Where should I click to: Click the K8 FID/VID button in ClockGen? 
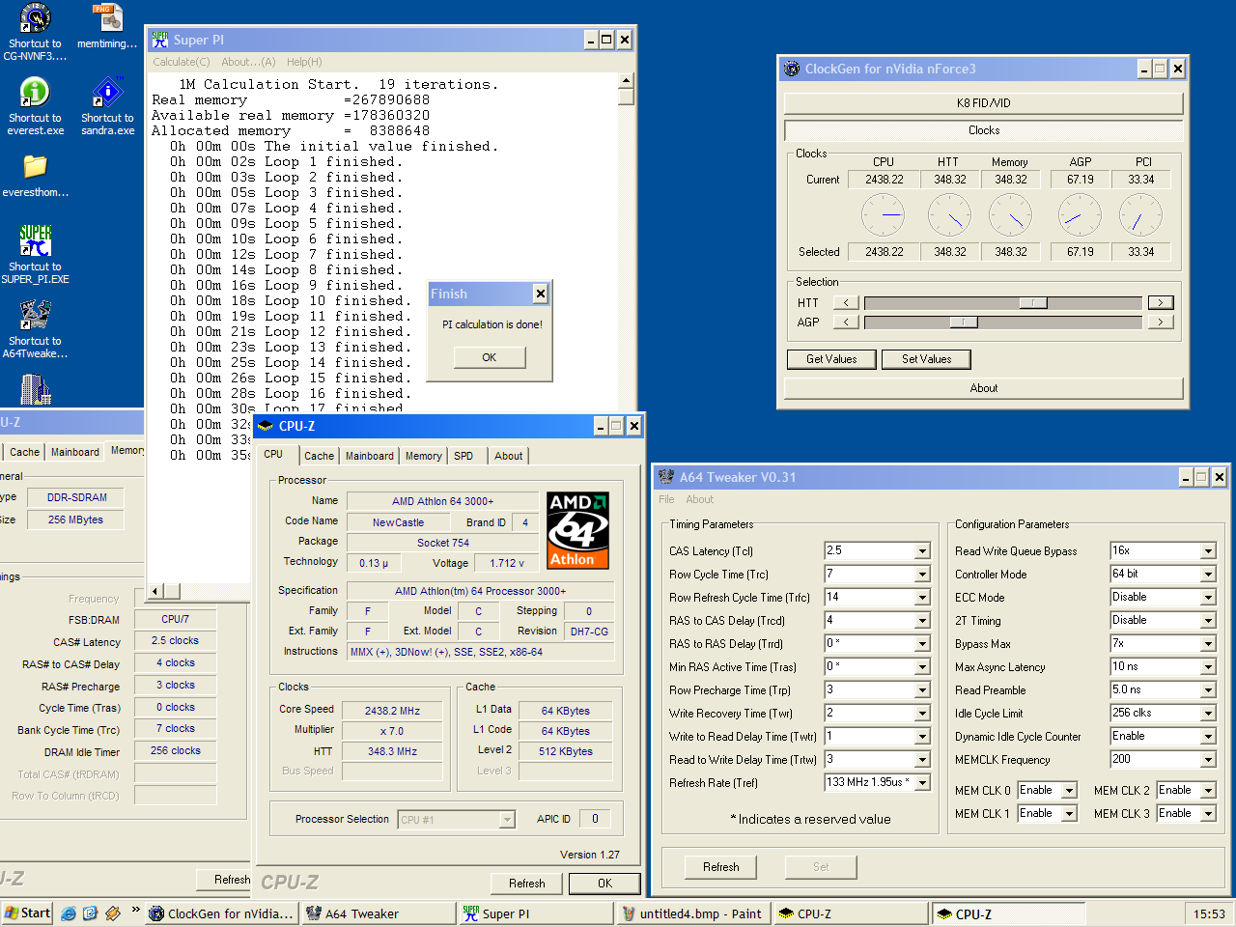(x=983, y=103)
